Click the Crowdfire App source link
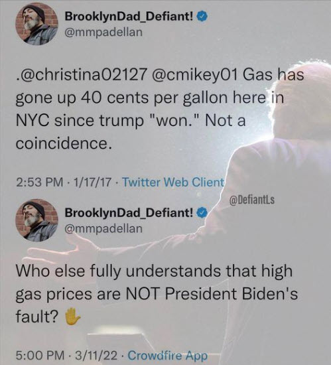This screenshot has height=365, width=331. tap(167, 356)
